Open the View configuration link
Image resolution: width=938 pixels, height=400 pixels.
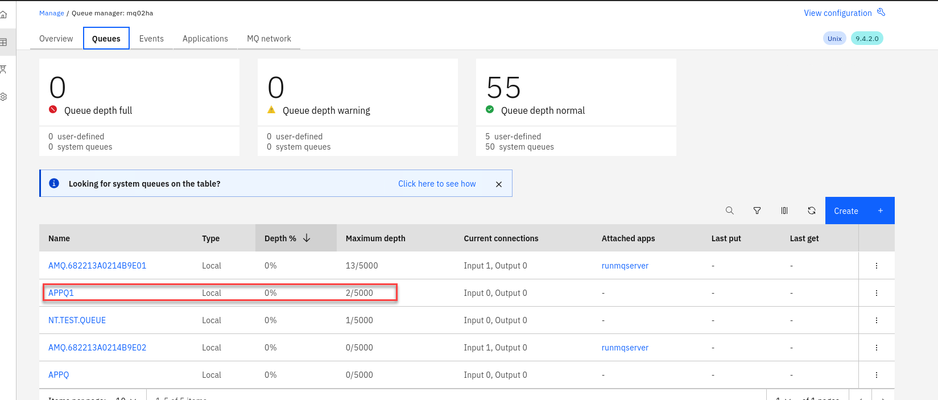pos(837,13)
